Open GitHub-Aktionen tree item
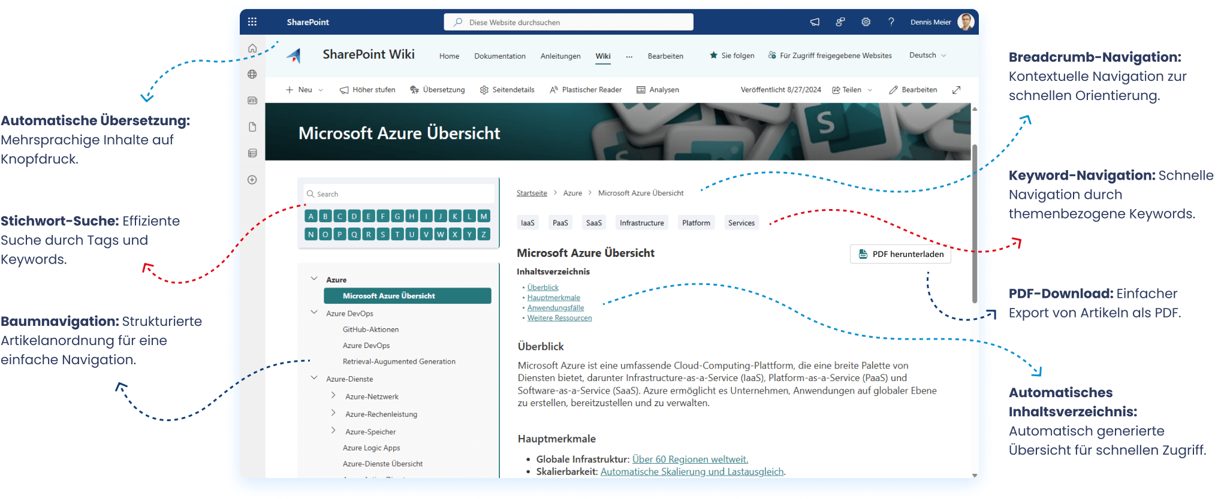 point(370,329)
